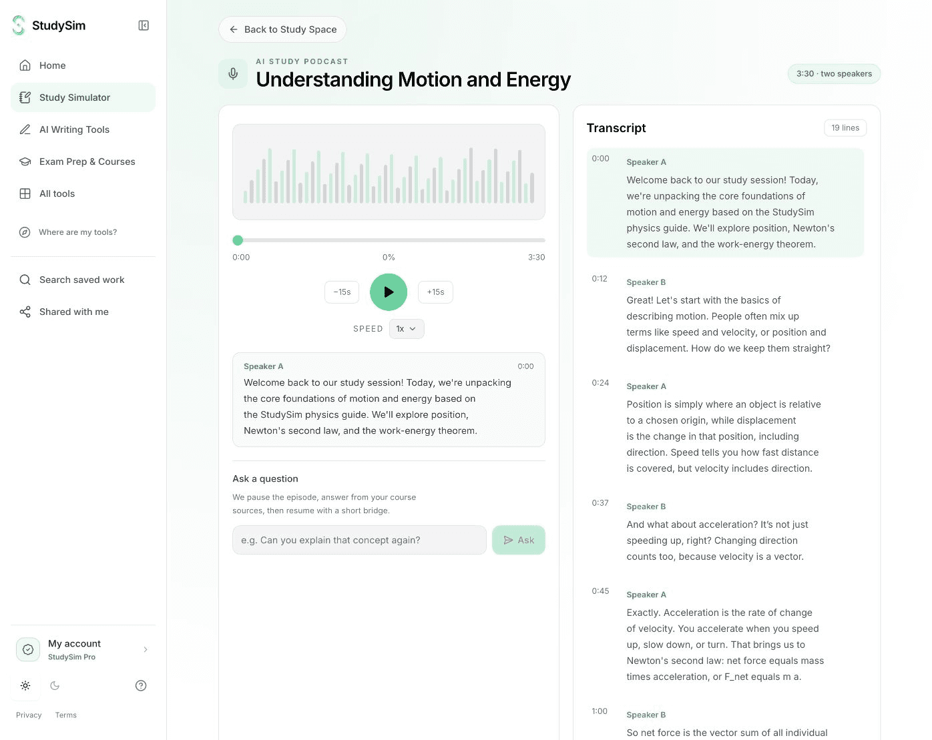Click the StudySim logo icon
This screenshot has height=740, width=932.
pos(19,25)
